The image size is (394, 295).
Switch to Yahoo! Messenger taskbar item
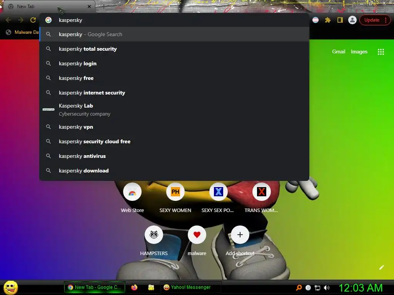[x=190, y=287]
